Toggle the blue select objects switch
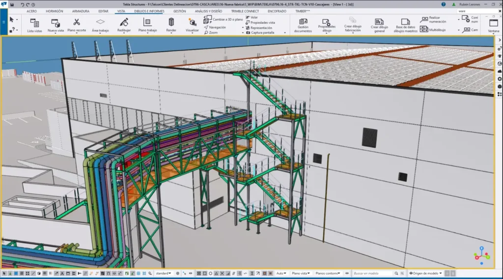503x279 pixels. click(x=16, y=273)
